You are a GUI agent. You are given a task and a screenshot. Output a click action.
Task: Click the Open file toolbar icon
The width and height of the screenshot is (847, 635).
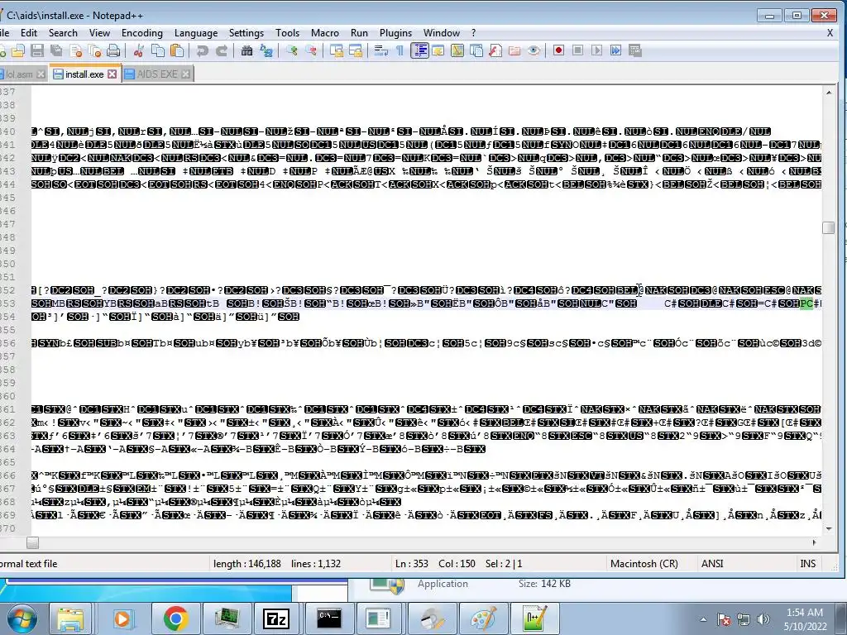(x=19, y=50)
